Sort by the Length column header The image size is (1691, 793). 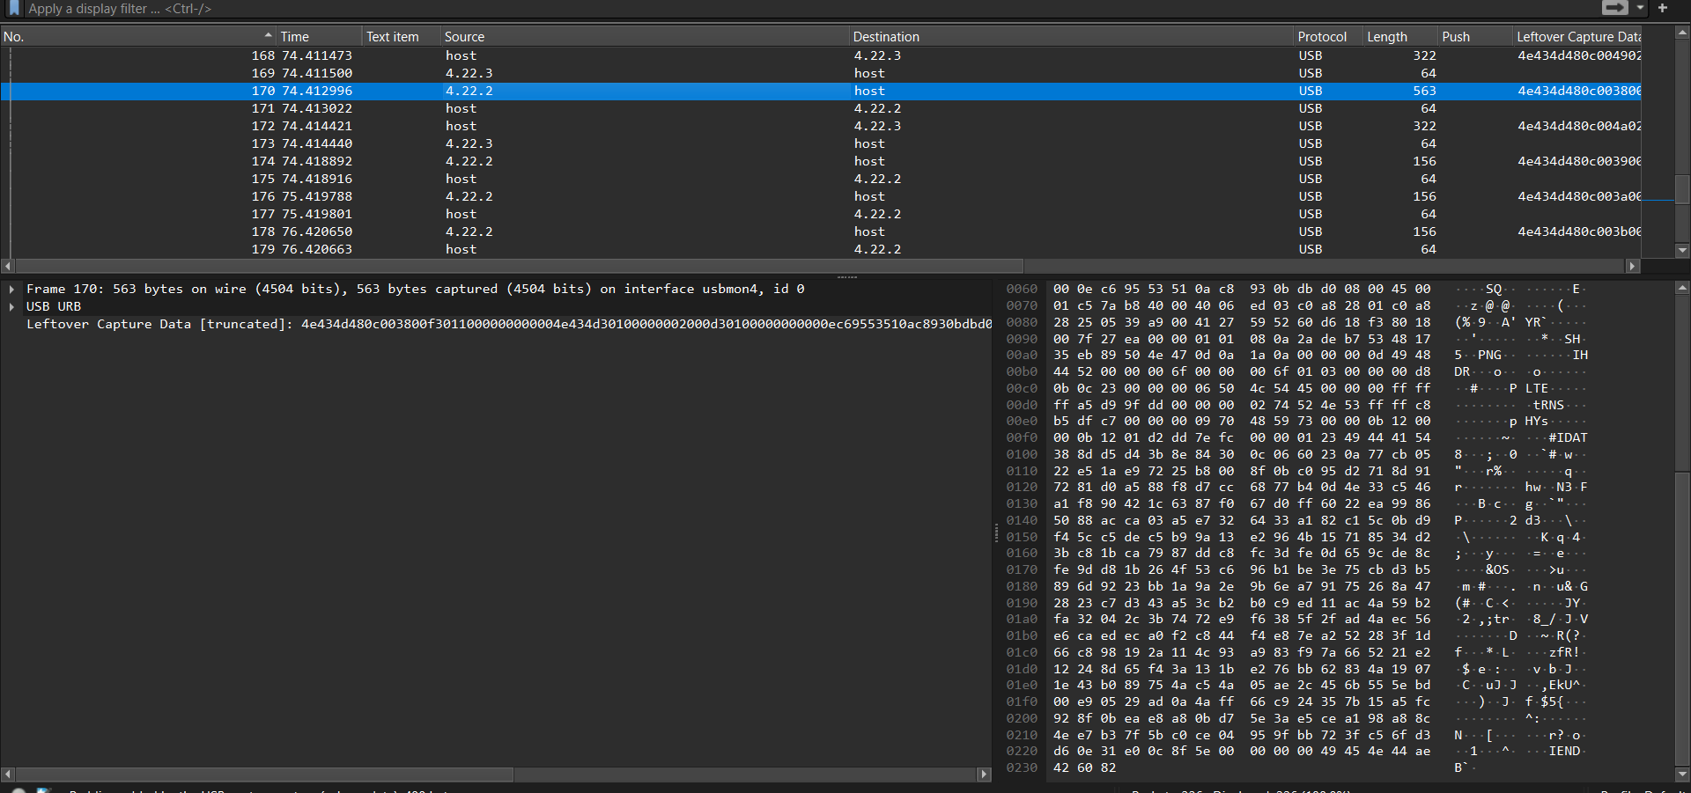coord(1400,36)
